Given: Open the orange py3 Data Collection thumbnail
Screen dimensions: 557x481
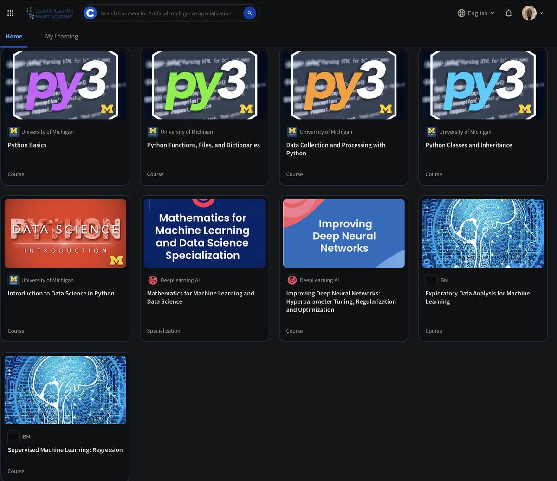Looking at the screenshot, I should tap(344, 85).
